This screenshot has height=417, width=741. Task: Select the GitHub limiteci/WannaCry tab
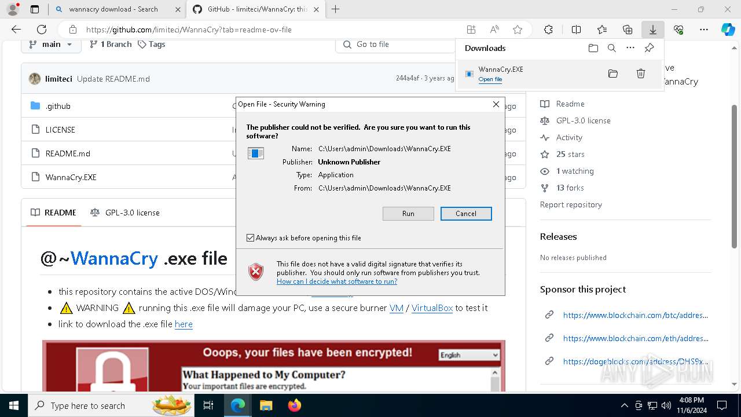click(257, 9)
